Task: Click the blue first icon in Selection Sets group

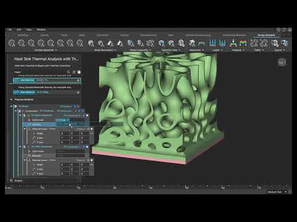Action: (x=161, y=43)
